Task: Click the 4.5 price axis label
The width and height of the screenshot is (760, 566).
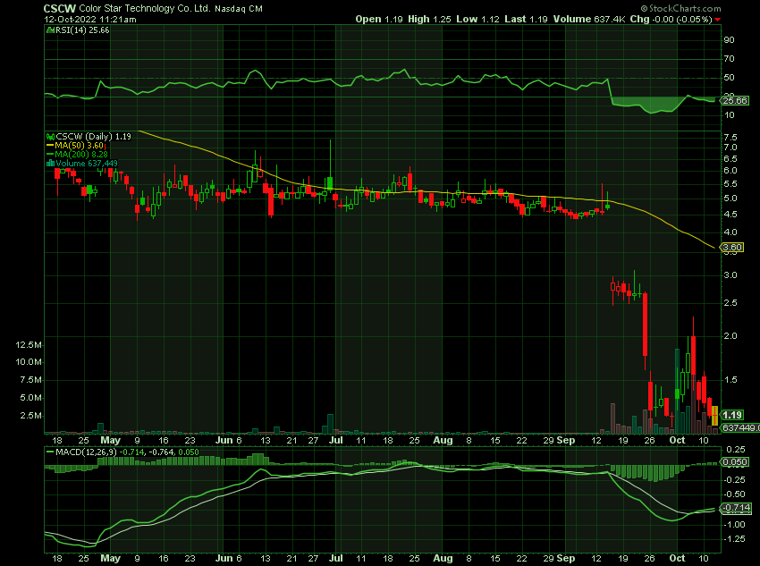Action: tap(730, 215)
